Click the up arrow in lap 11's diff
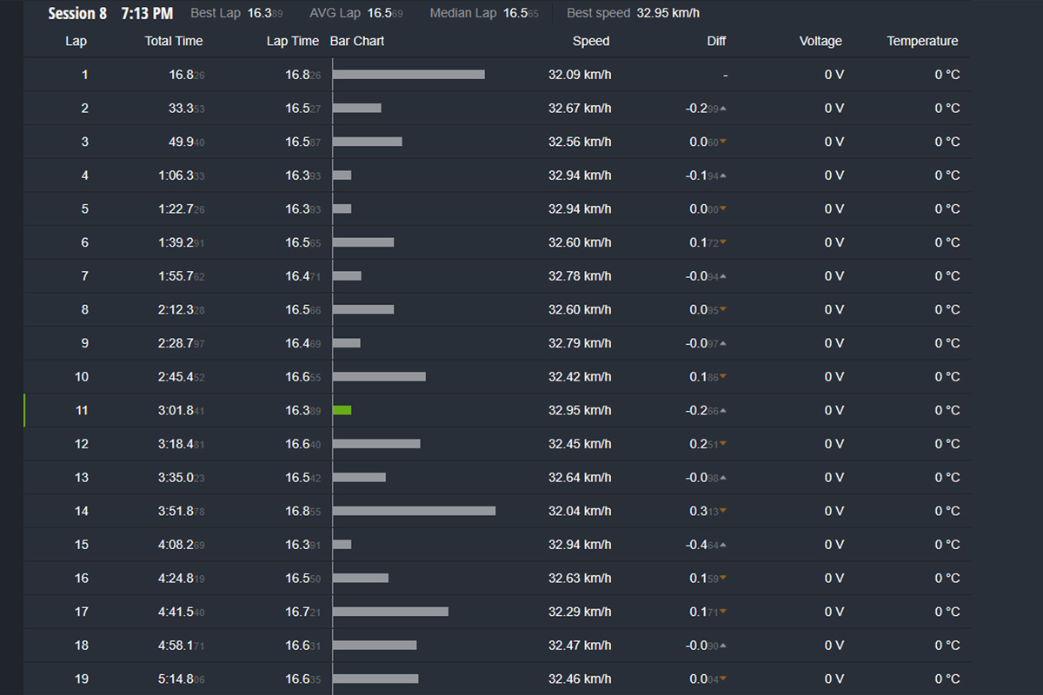Viewport: 1043px width, 695px height. click(x=723, y=411)
